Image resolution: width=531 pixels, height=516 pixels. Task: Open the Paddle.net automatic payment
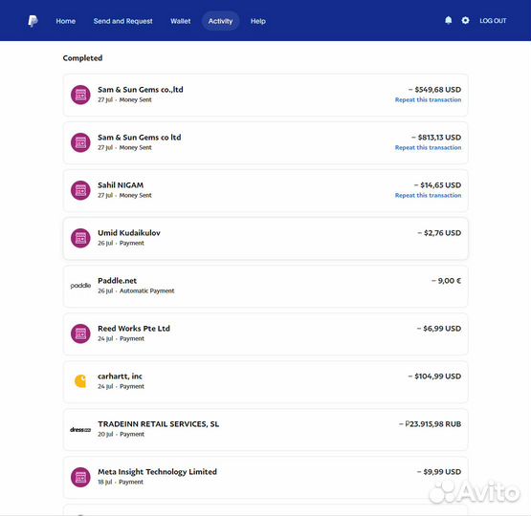(266, 286)
